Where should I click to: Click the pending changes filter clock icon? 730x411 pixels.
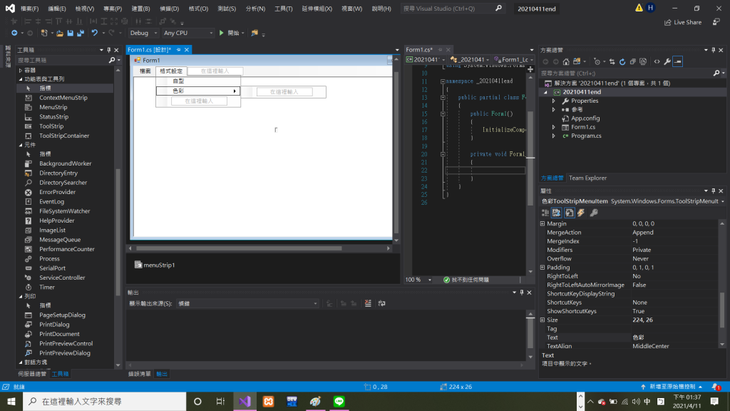(x=597, y=61)
